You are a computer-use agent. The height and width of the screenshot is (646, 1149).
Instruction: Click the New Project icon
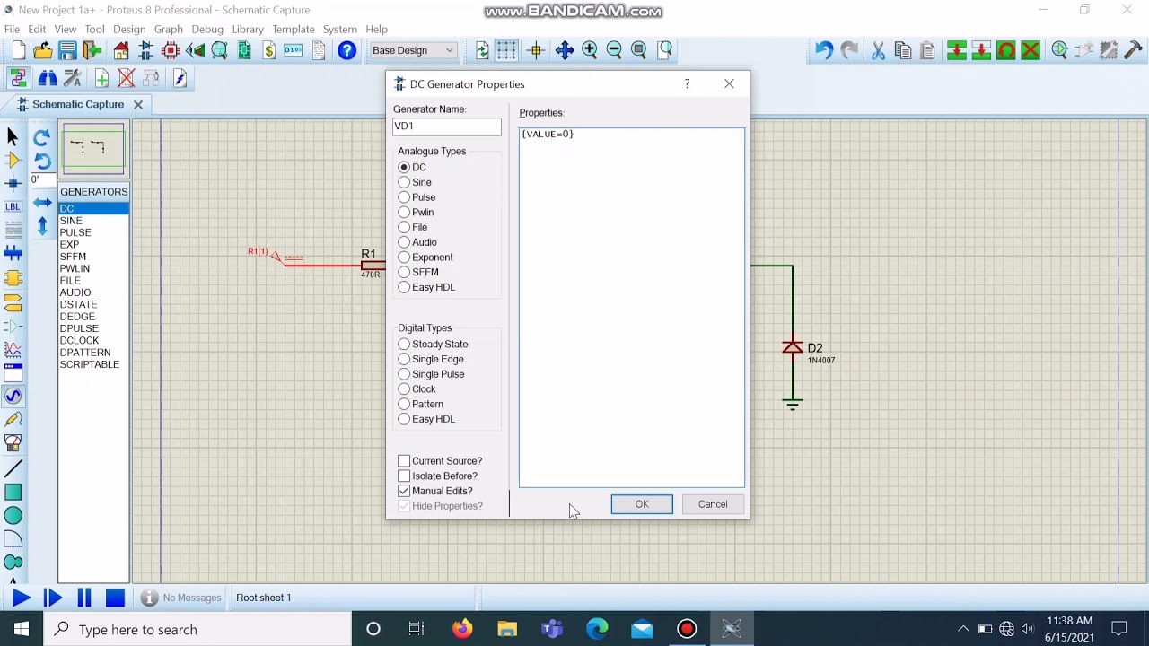coord(18,50)
